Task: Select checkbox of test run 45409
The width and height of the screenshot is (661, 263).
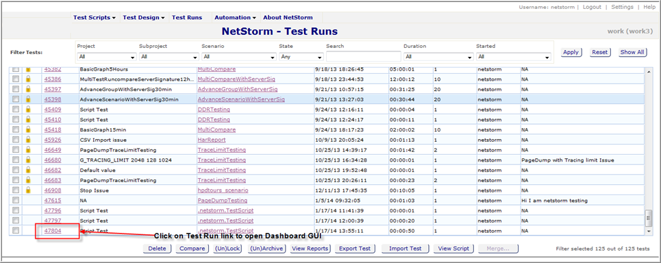Action: (x=16, y=109)
